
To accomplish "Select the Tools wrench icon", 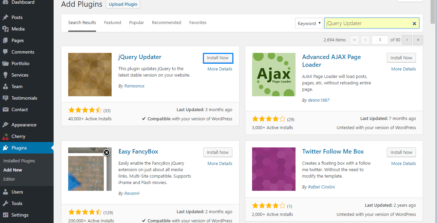I will (6, 203).
